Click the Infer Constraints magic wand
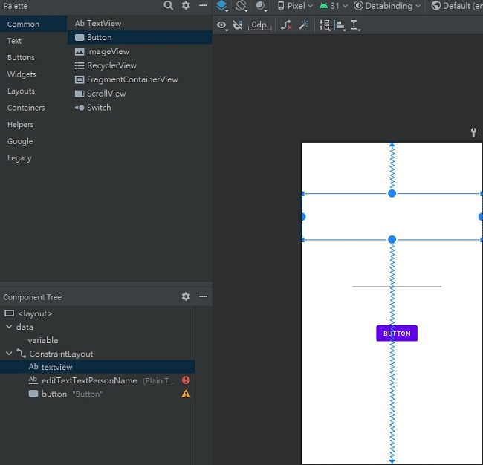This screenshot has height=465, width=483. tap(304, 25)
